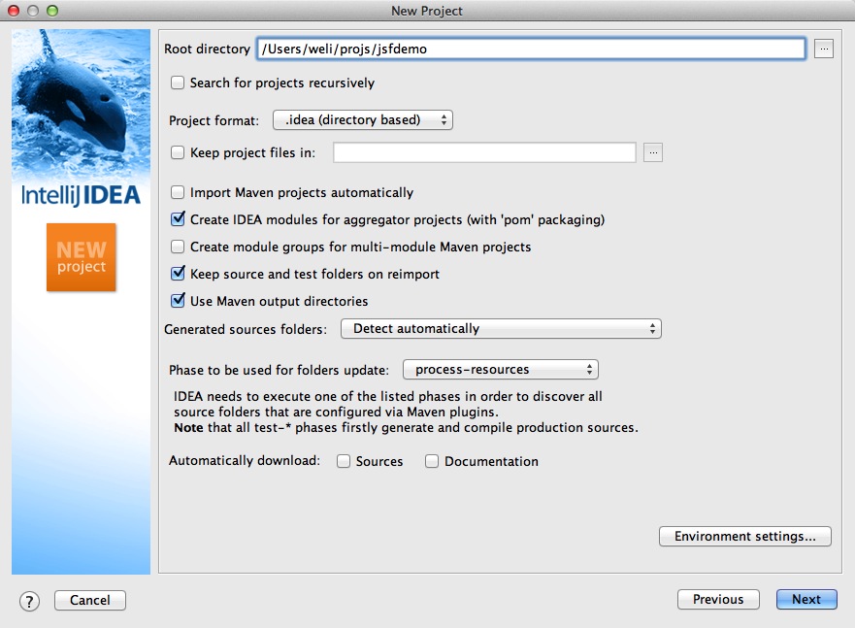
Task: Uncheck Use Maven output directories
Action: click(x=178, y=302)
